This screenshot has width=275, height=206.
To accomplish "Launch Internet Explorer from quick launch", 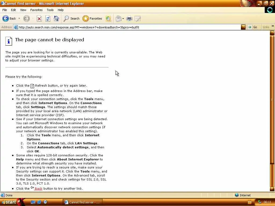I will click(x=39, y=202).
